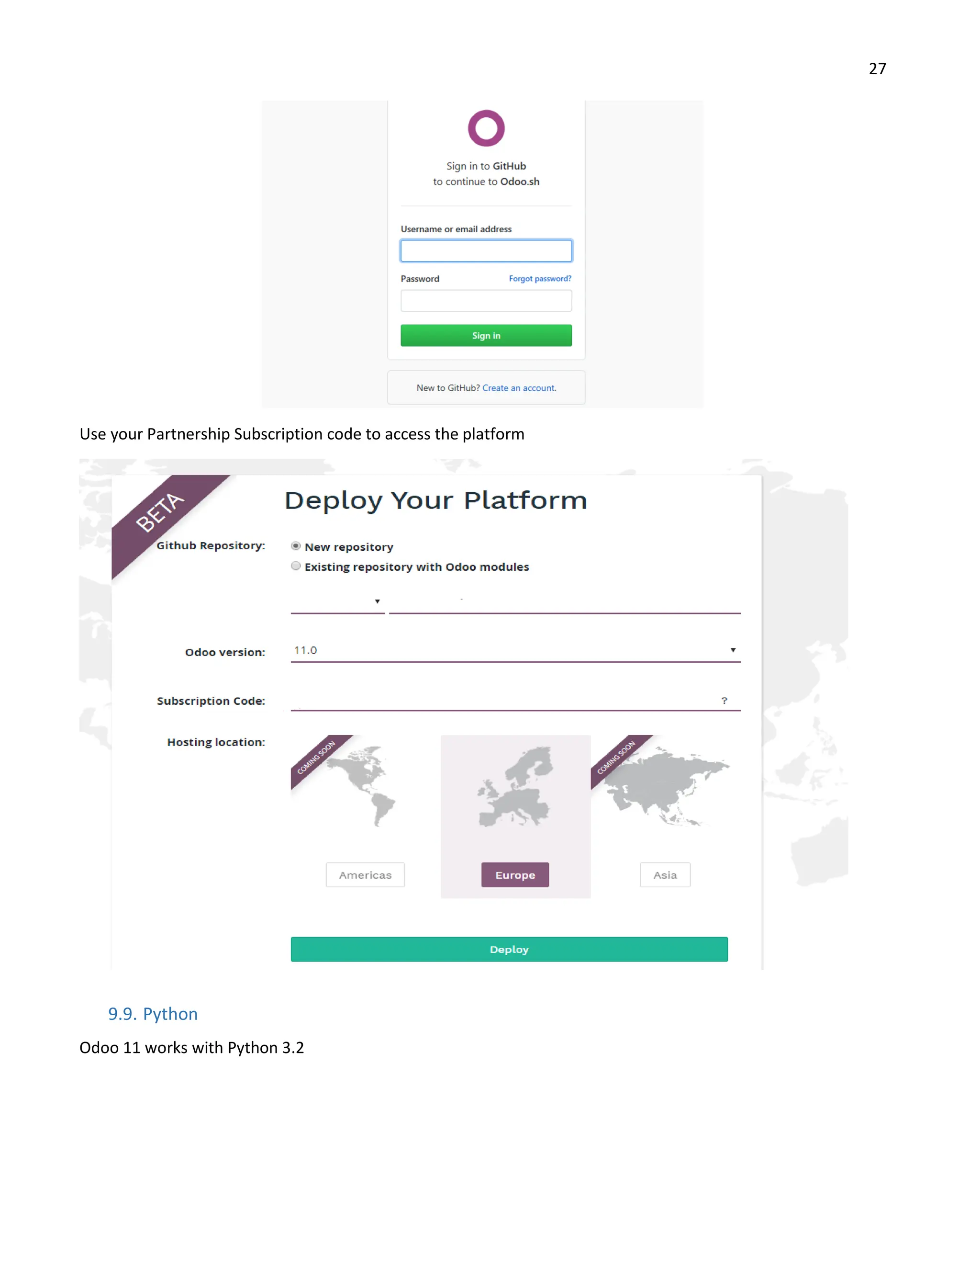The image size is (980, 1269).
Task: Click the teal Deploy button
Action: click(509, 949)
